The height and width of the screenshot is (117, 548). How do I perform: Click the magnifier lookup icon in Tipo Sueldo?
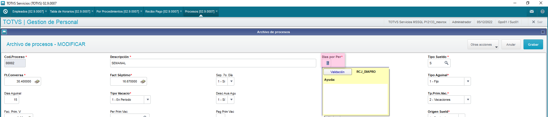tap(446, 63)
